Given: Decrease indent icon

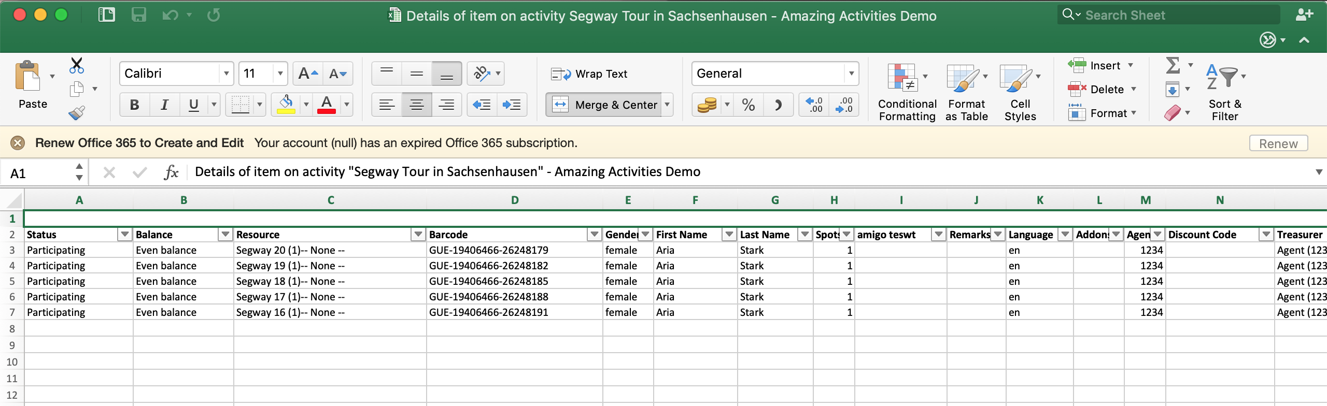Looking at the screenshot, I should (482, 105).
